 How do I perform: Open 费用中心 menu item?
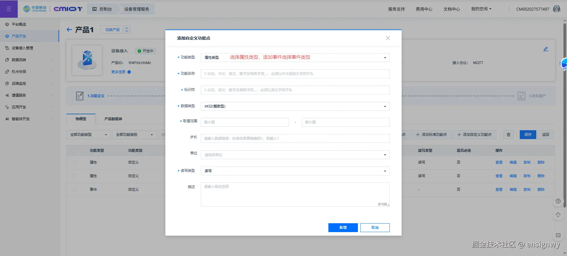(424, 9)
